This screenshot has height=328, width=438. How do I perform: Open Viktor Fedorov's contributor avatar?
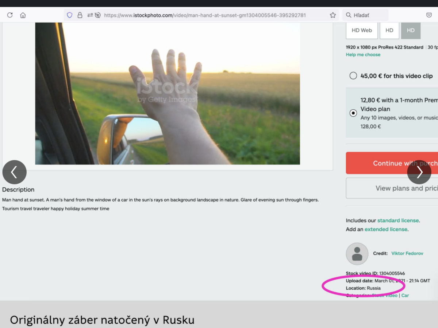tap(357, 254)
